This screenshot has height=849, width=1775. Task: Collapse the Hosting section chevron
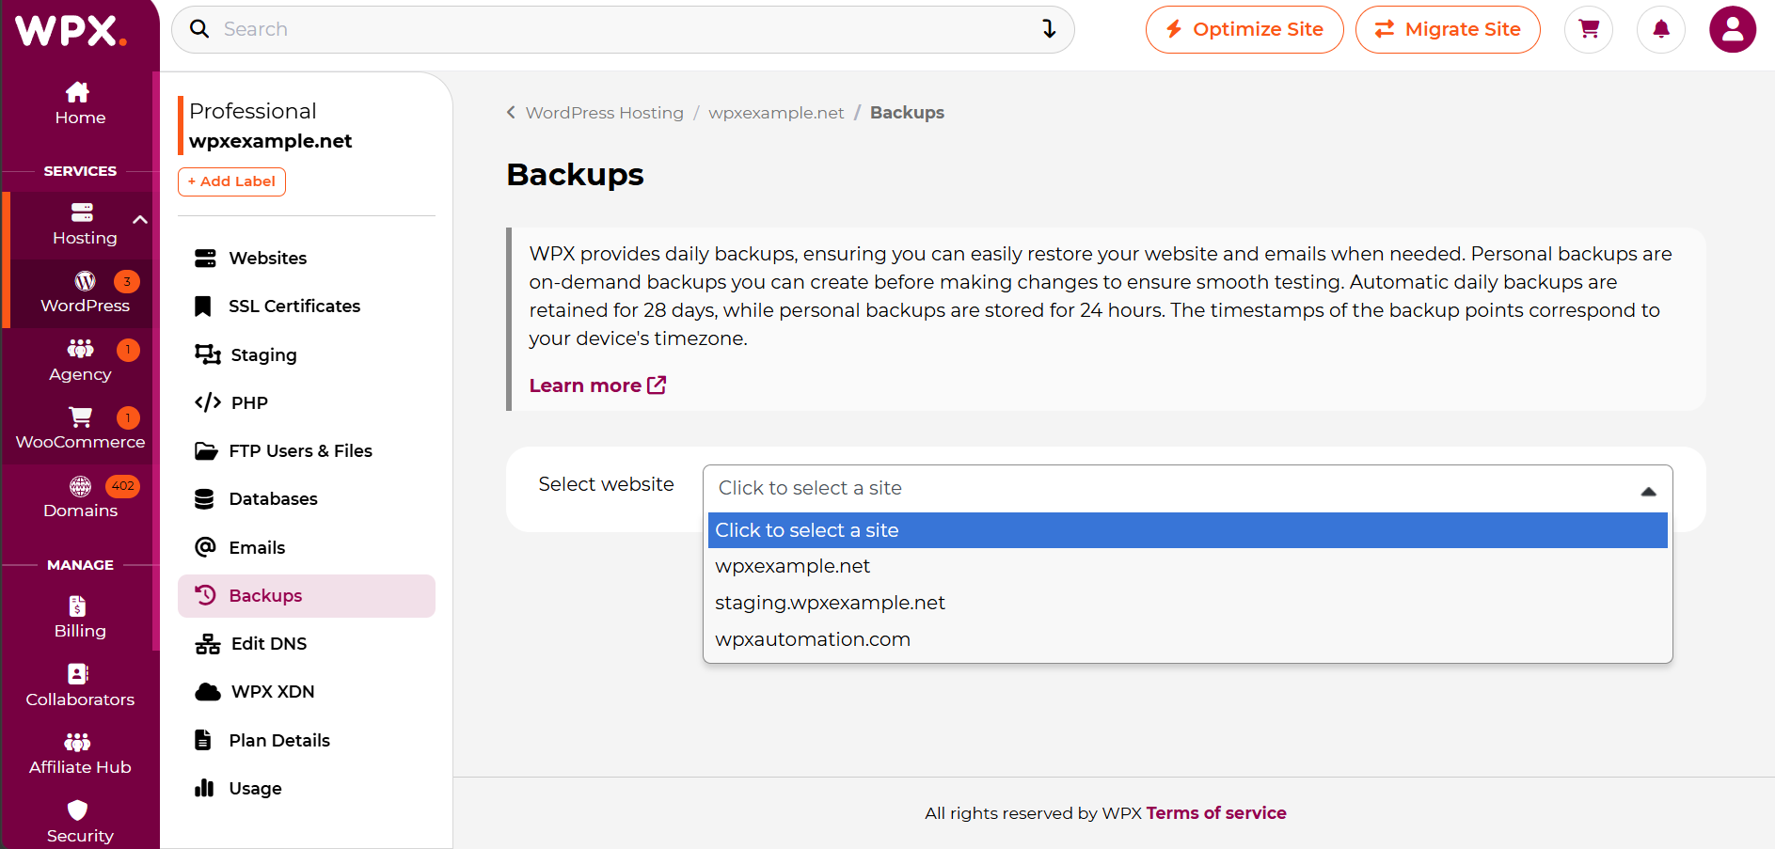tap(140, 220)
